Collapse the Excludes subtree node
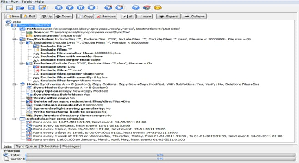This screenshot has width=299, height=163. tap(21, 64)
